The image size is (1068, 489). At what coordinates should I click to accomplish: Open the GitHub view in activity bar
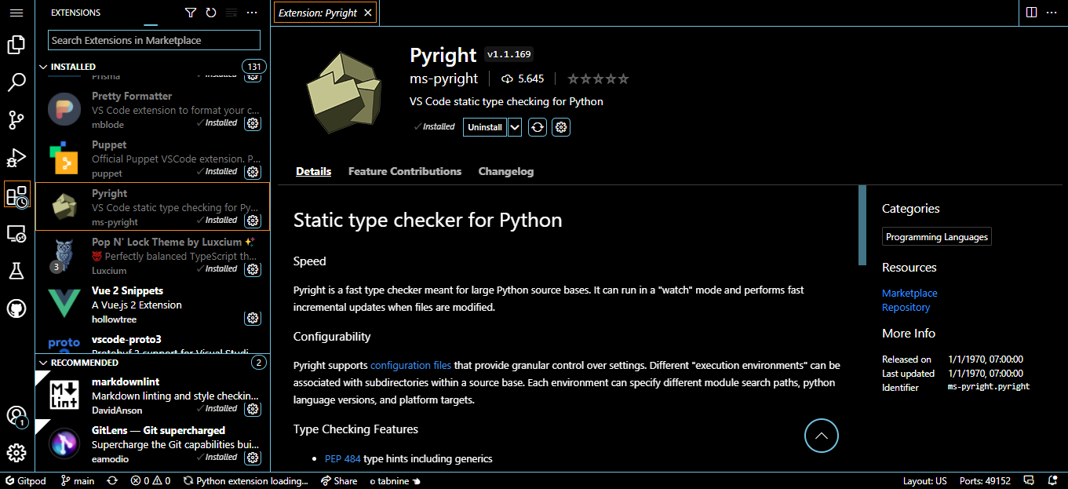coord(16,308)
